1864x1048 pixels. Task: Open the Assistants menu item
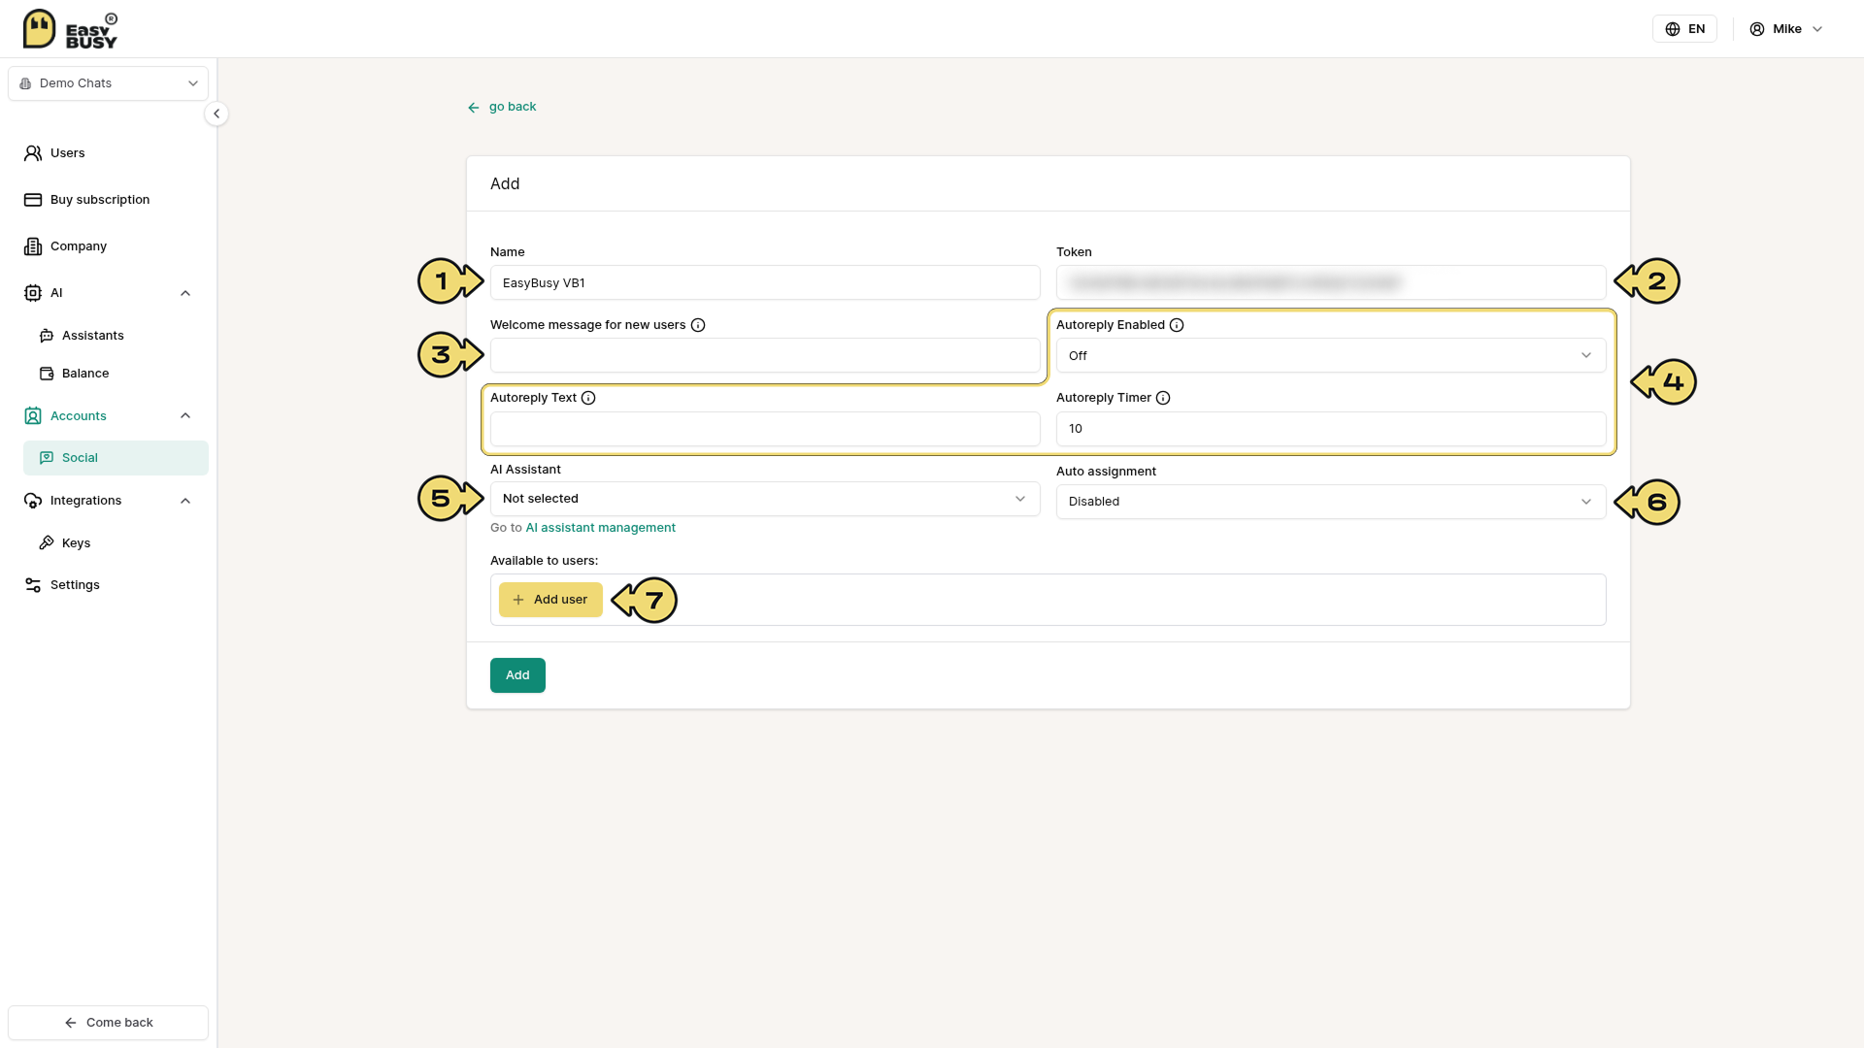coord(116,336)
